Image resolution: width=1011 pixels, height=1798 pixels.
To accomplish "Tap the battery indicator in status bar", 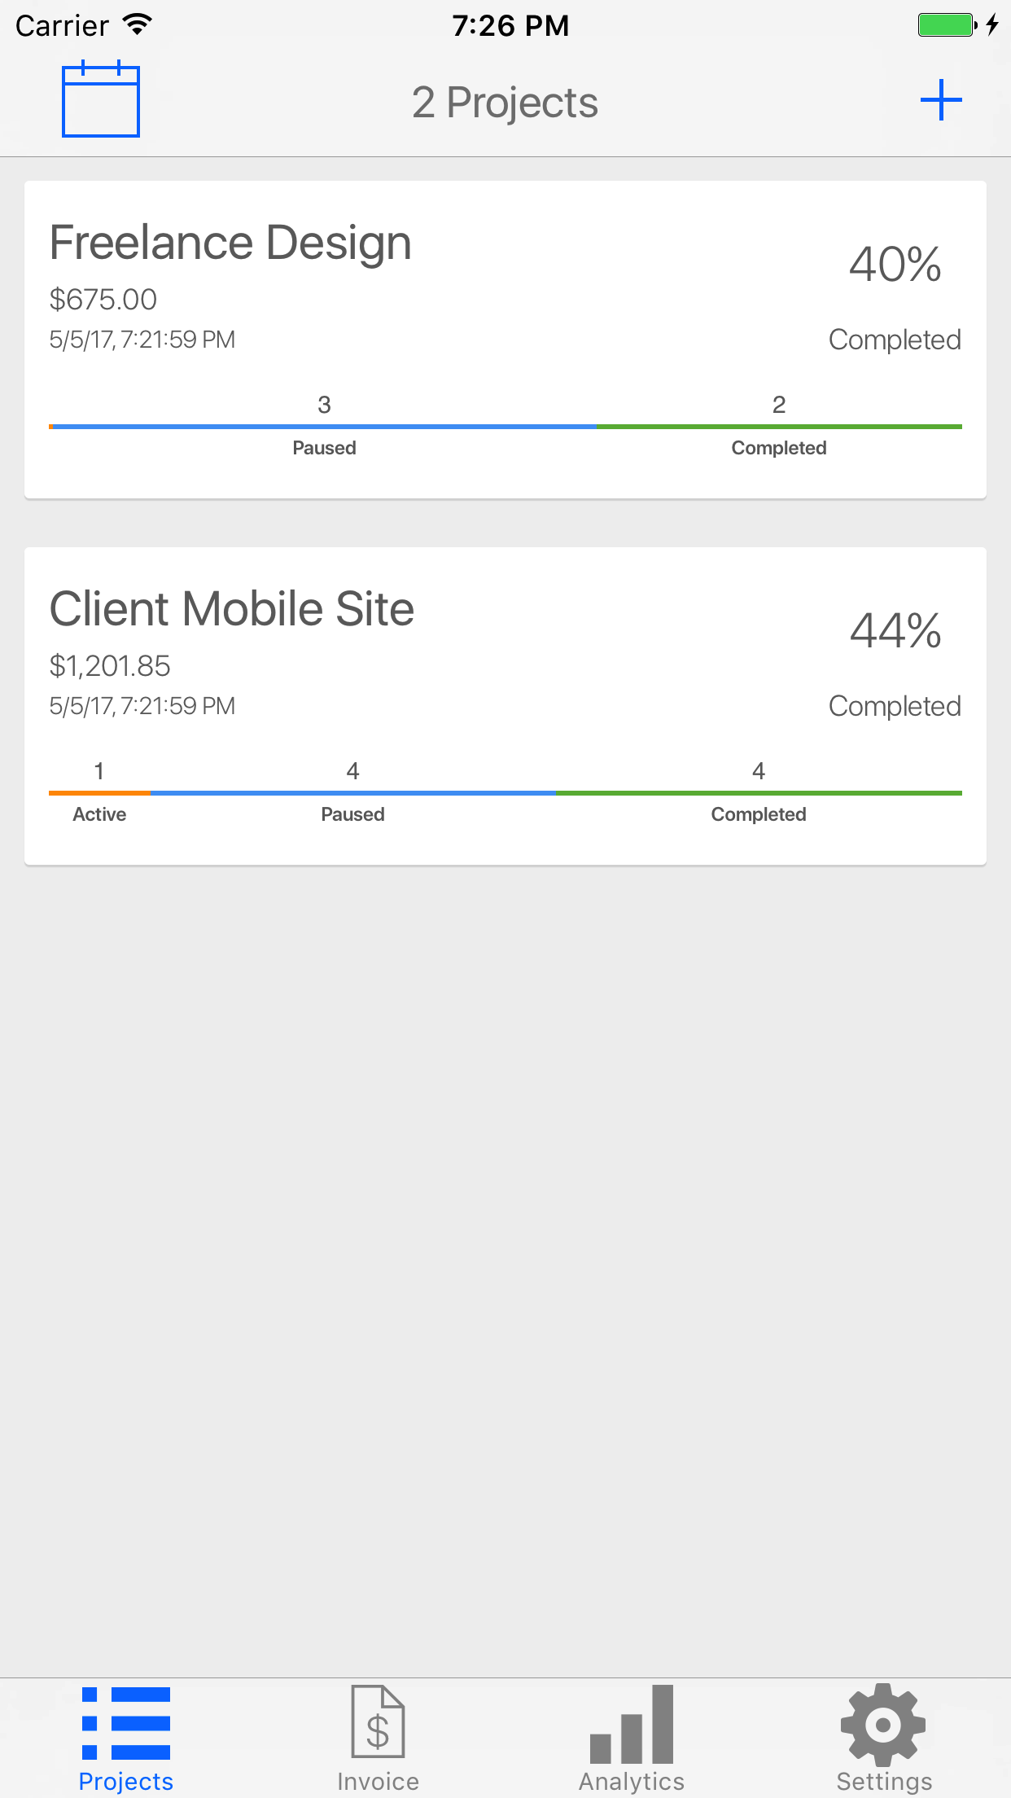I will pos(948,24).
